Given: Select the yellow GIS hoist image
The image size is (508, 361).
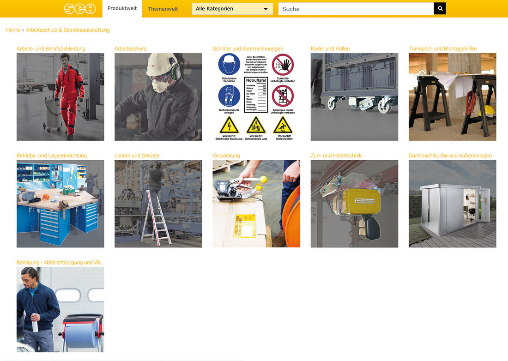Looking at the screenshot, I should click(354, 204).
